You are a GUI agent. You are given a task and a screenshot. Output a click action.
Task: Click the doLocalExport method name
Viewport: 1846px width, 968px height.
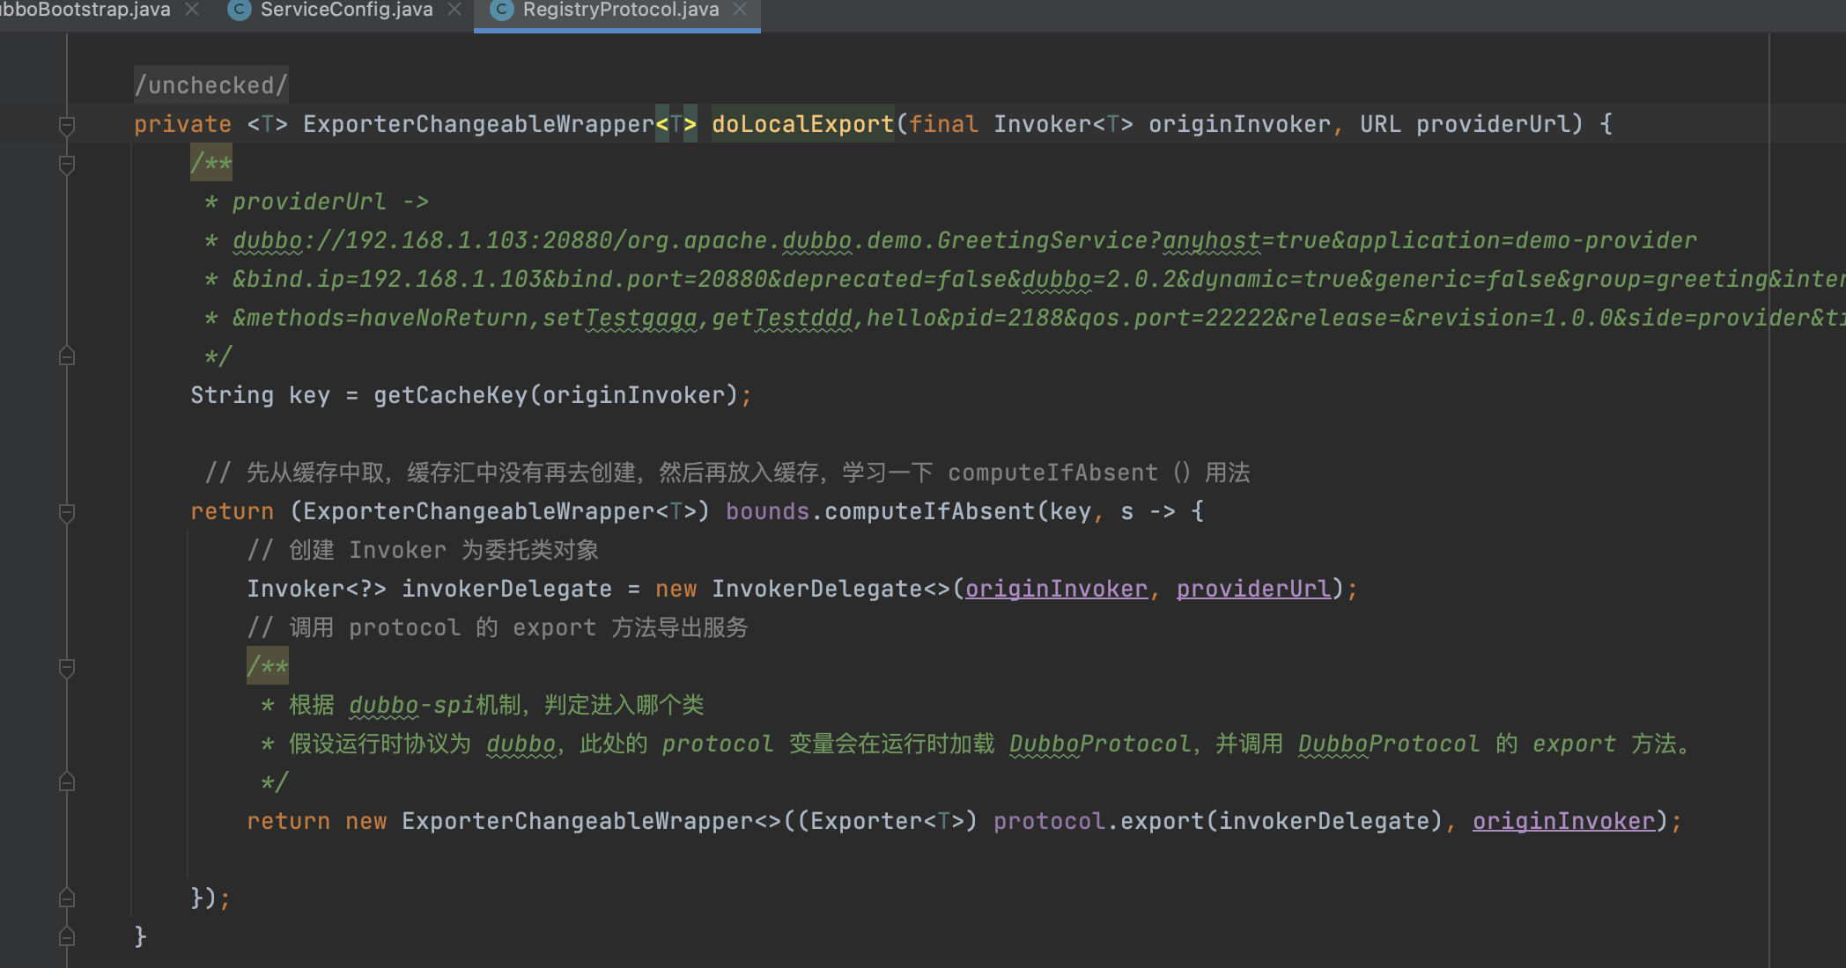[x=802, y=124]
